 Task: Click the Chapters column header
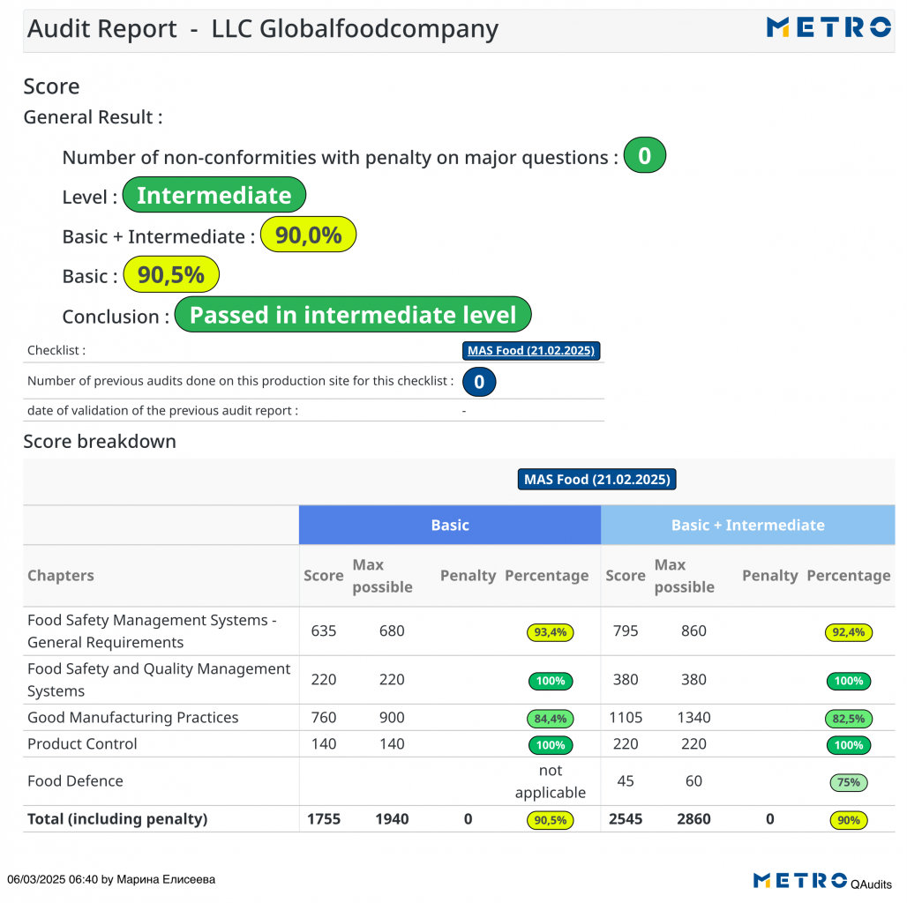[61, 576]
